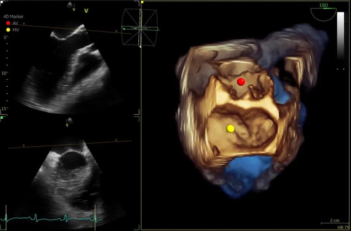Click the red AV marker on 3D rendering
This screenshot has height=231, width=351.
tap(241, 82)
